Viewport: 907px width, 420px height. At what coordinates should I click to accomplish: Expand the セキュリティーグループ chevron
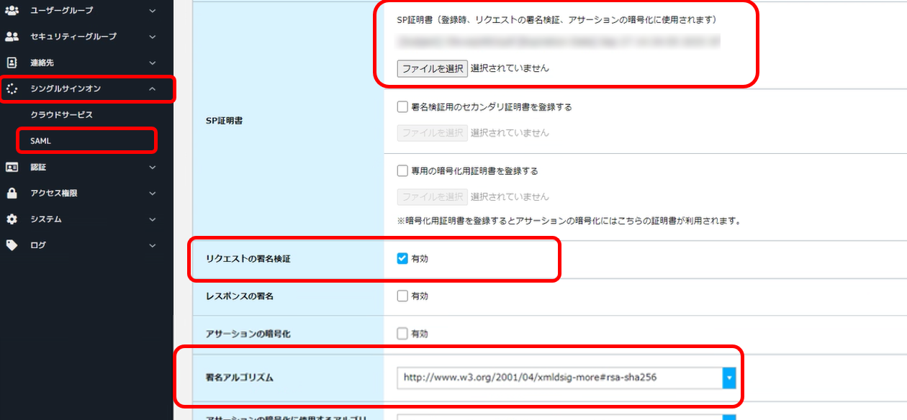[x=152, y=37]
